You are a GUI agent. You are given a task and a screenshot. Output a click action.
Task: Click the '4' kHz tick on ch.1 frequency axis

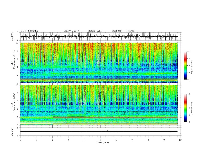click(18, 67)
